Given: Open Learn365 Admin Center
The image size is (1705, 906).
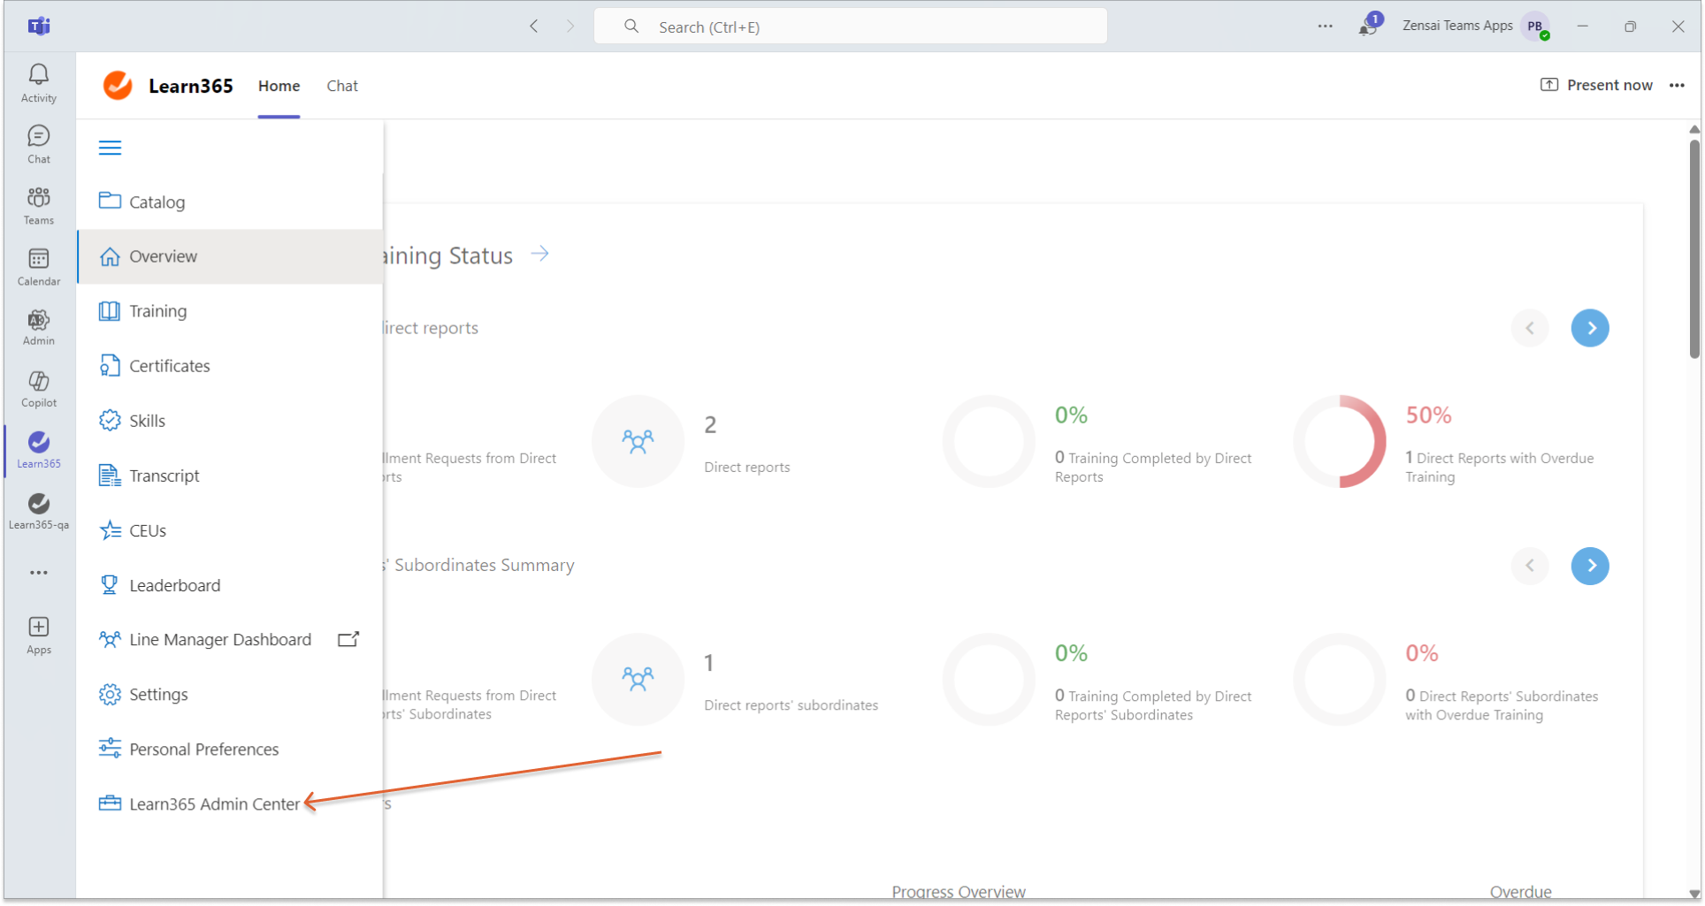Looking at the screenshot, I should pos(214,803).
